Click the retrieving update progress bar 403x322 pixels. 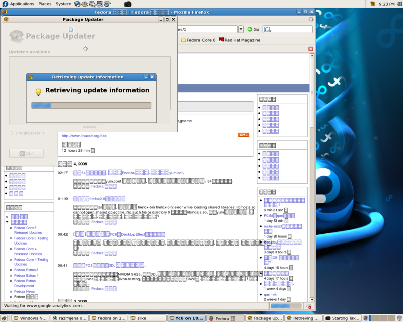click(91, 105)
